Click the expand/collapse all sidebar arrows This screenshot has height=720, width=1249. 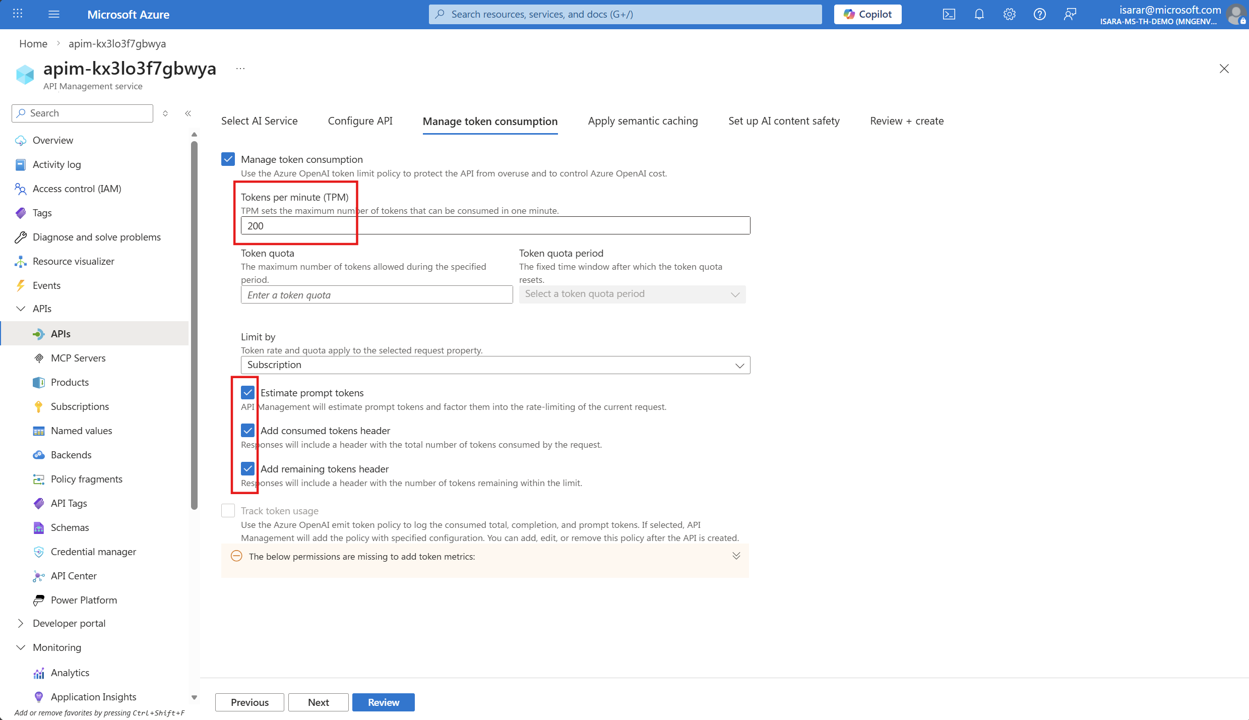pyautogui.click(x=165, y=113)
